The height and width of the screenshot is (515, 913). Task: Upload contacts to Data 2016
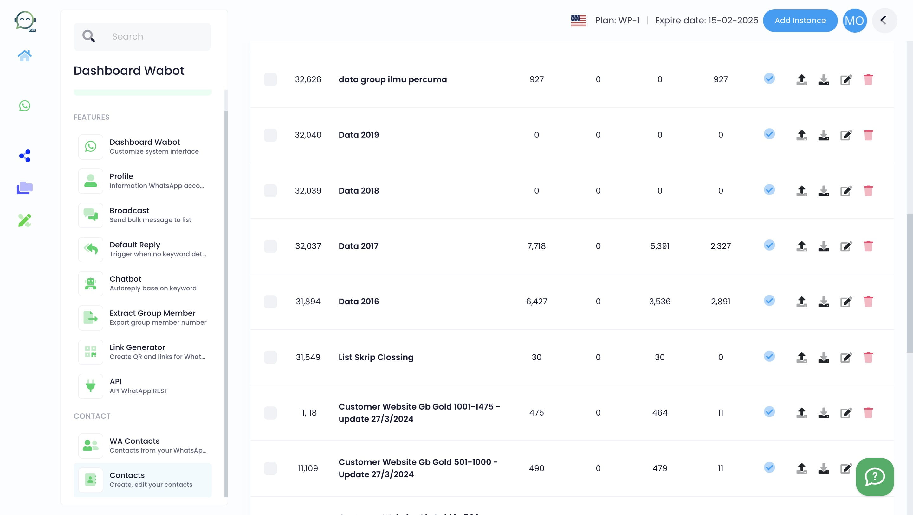802,302
